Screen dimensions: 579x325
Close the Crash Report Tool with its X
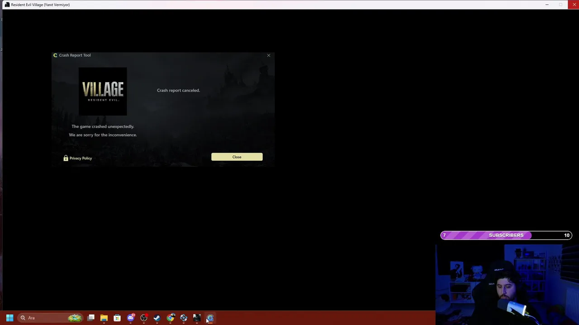click(269, 56)
